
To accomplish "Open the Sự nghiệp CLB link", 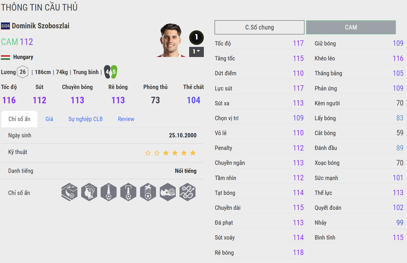I will click(85, 119).
